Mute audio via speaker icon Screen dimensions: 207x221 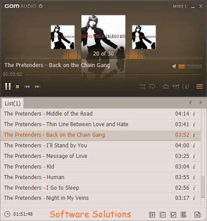click(x=174, y=66)
